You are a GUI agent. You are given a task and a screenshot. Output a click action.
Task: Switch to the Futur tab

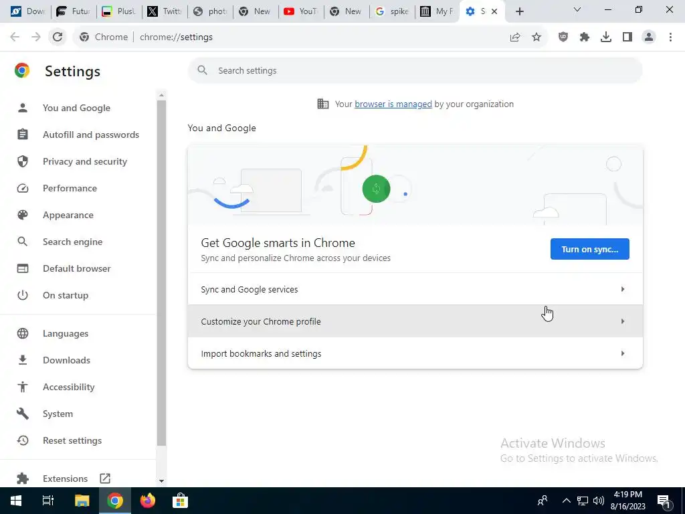click(x=74, y=11)
